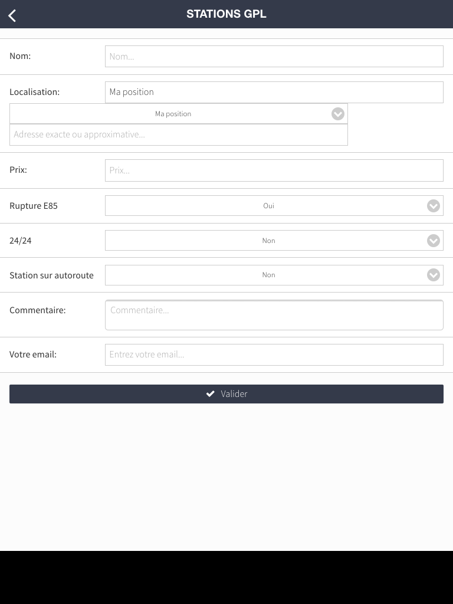Click the Rupture E85 chevron arrow icon
The width and height of the screenshot is (453, 604).
(x=434, y=206)
